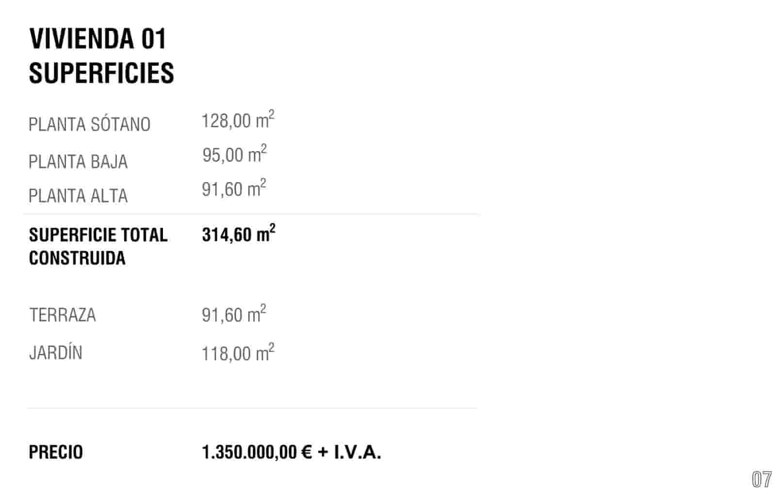Select the 118,00 m² garden value
776x494 pixels.
pos(238,353)
